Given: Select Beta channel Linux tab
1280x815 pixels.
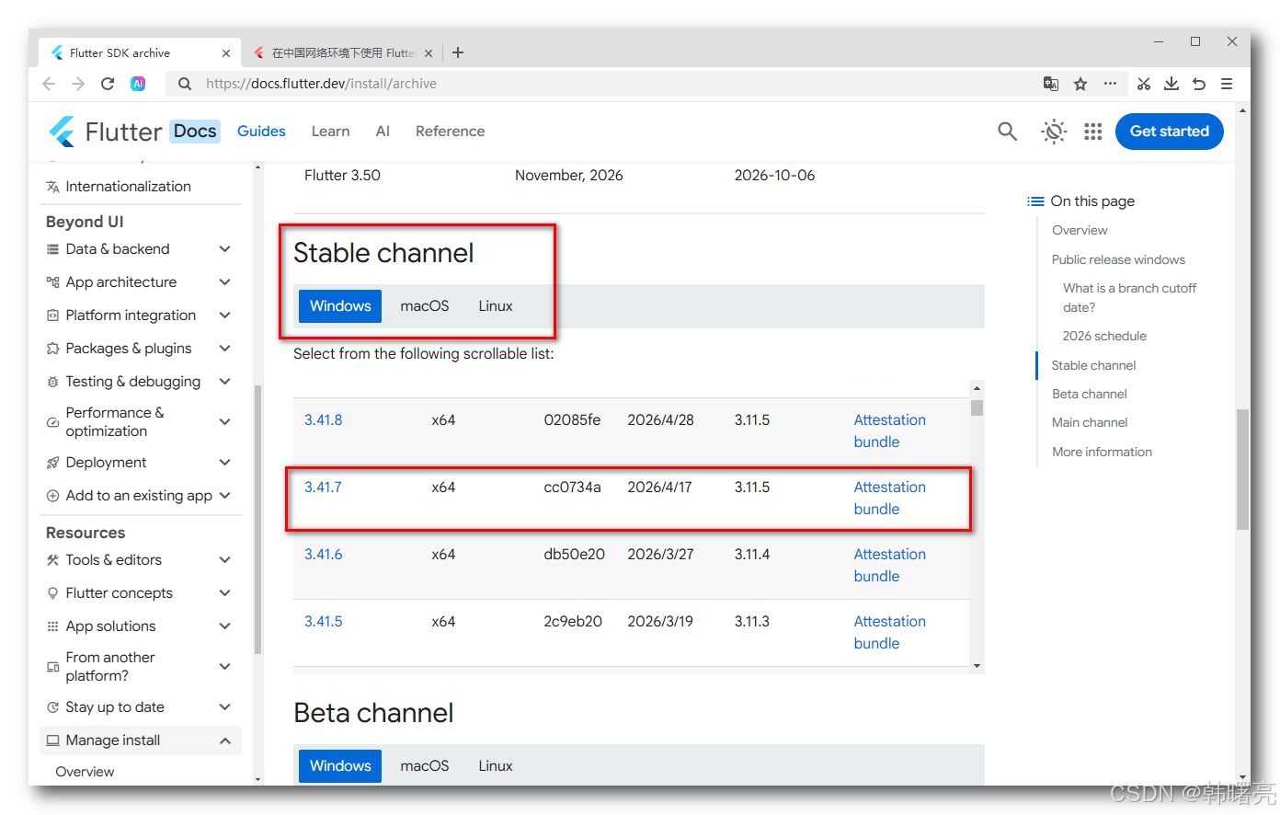Looking at the screenshot, I should click(x=496, y=766).
